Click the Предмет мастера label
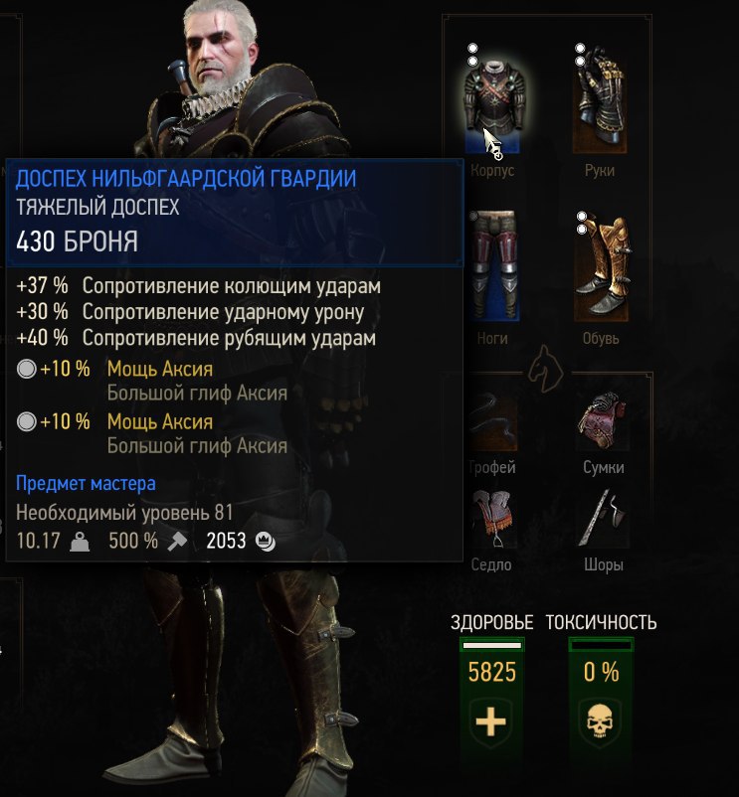Image resolution: width=739 pixels, height=797 pixels. [x=86, y=483]
